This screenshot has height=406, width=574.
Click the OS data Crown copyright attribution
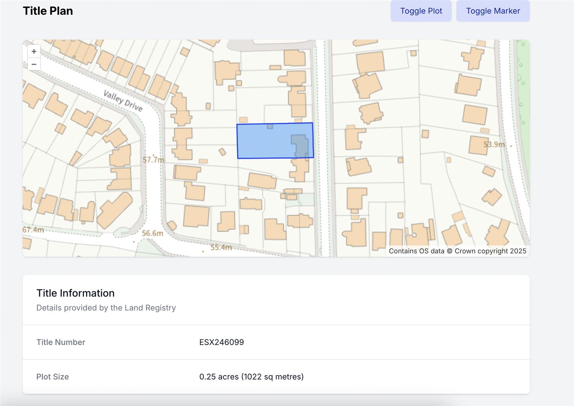click(457, 251)
